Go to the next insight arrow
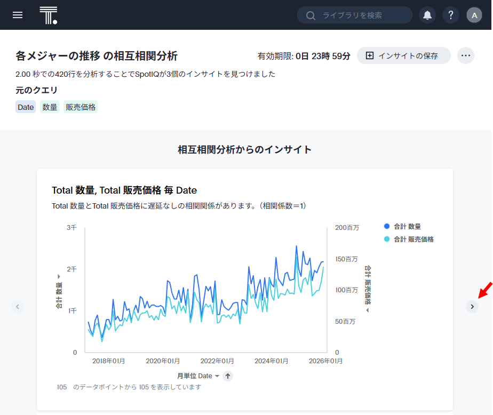 coord(472,307)
